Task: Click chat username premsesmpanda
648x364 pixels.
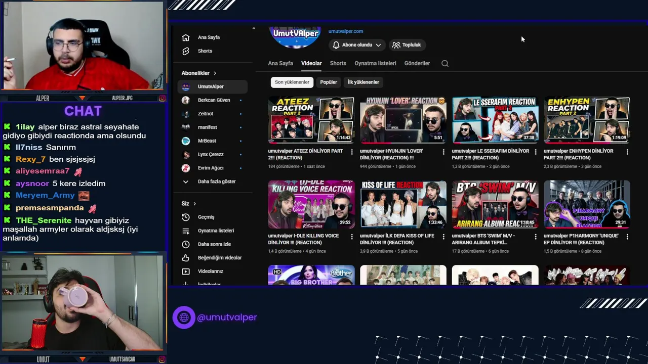Action: tap(50, 208)
